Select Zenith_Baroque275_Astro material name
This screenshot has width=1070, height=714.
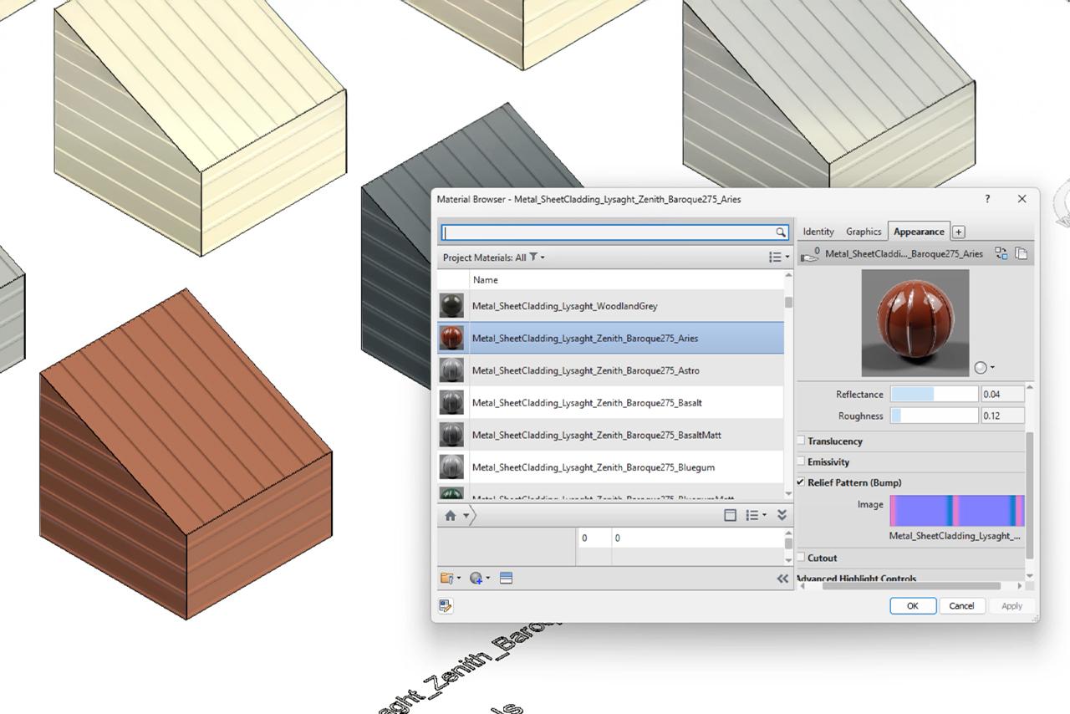586,370
